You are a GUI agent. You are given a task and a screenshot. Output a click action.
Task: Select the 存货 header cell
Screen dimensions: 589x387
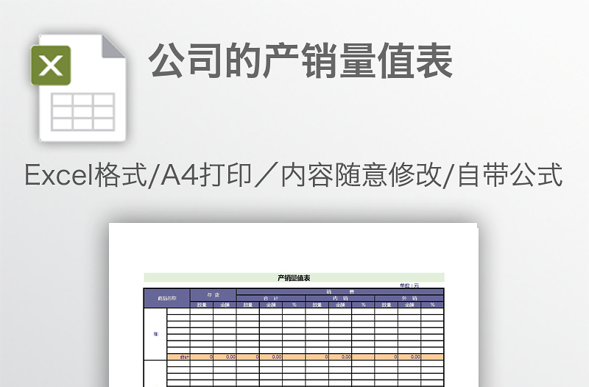214,295
